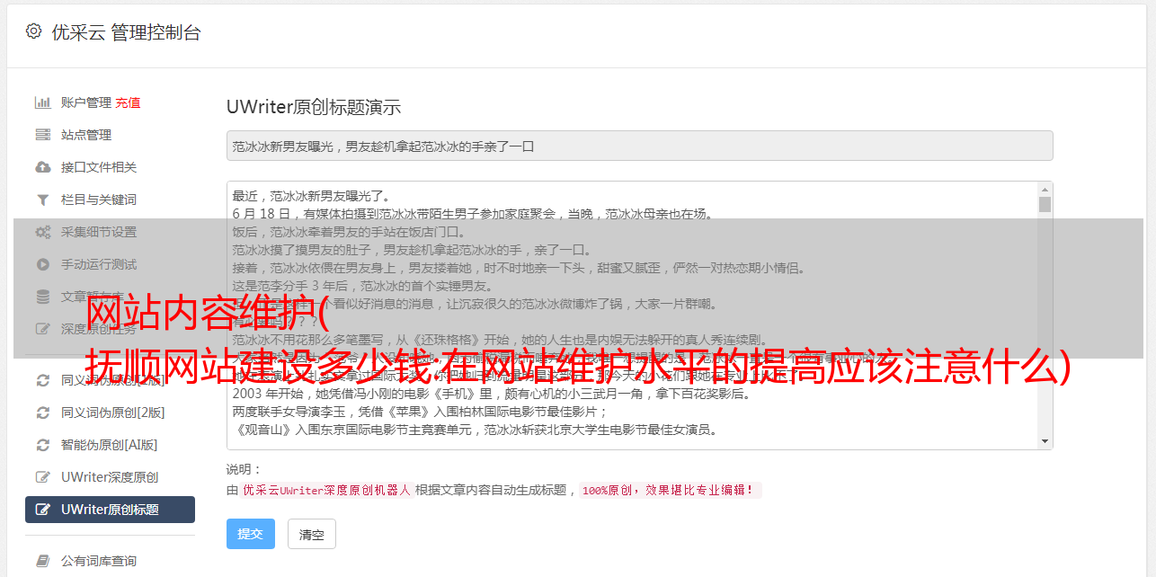
Task: Click the server icon next to 站点管理
Action: (42, 135)
